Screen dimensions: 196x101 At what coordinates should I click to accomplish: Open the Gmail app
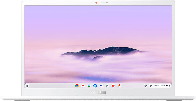(x=83, y=86)
